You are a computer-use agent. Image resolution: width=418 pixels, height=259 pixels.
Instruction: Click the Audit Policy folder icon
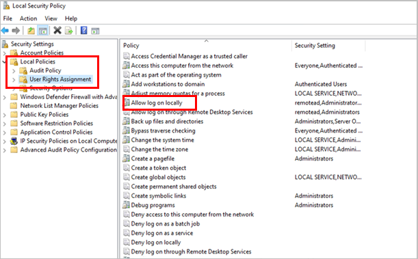[x=23, y=70]
